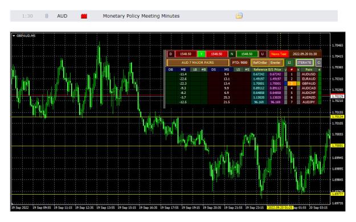
Task: Open the Monetary Policy Meeting Minutes event
Action: coord(141,16)
